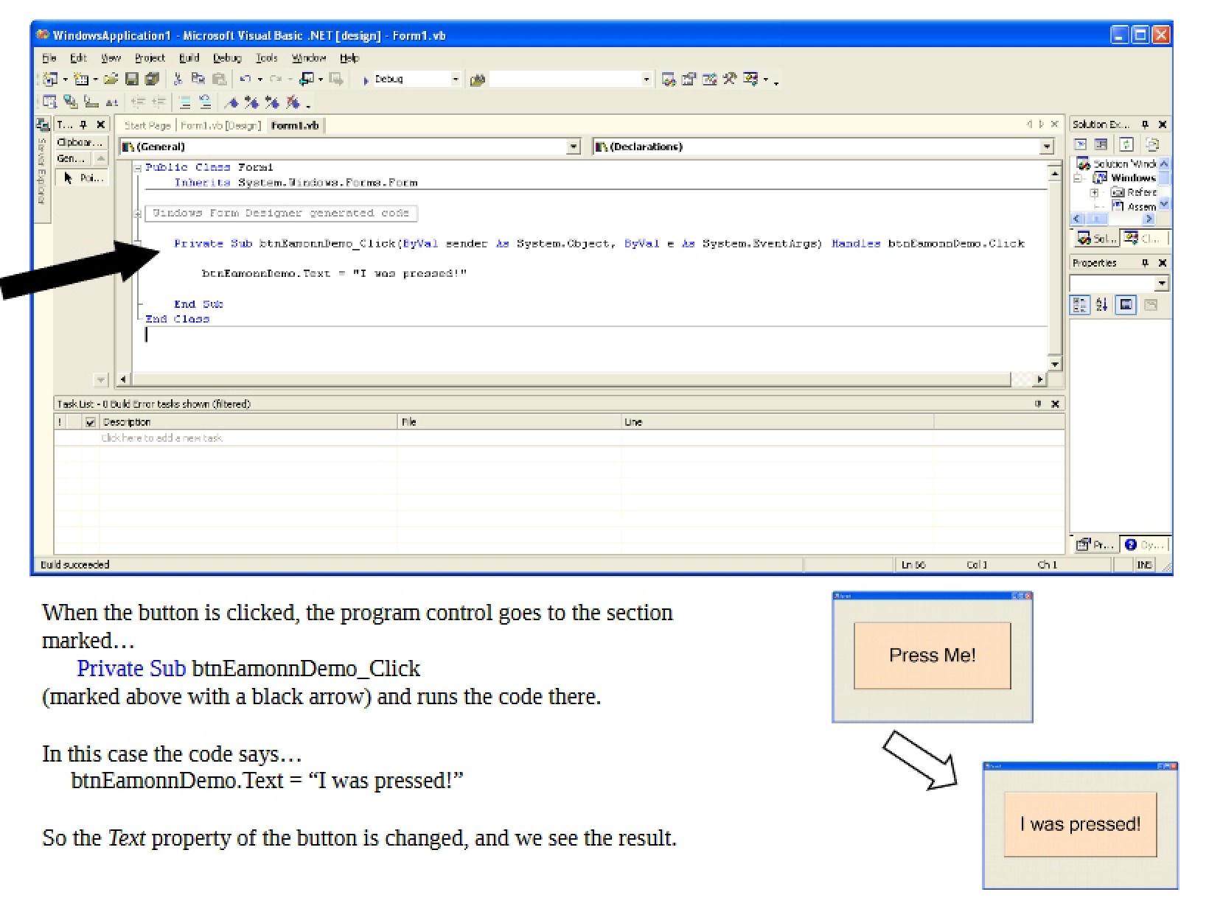Screen dimensions: 1209x906
Task: Click the Show All Files icon
Action: coord(1152,144)
